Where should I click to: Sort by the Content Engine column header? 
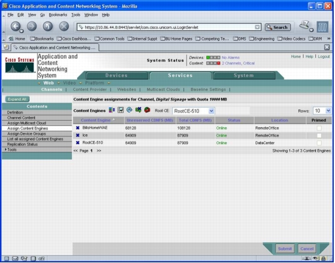pos(95,120)
